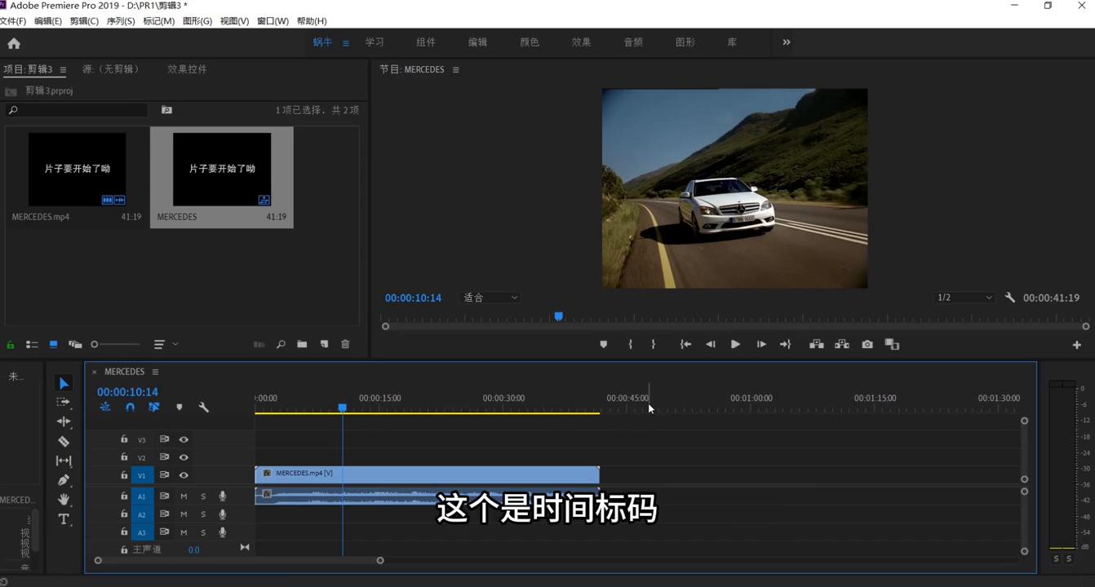Click the Extract icon in the Program monitor

pos(841,343)
